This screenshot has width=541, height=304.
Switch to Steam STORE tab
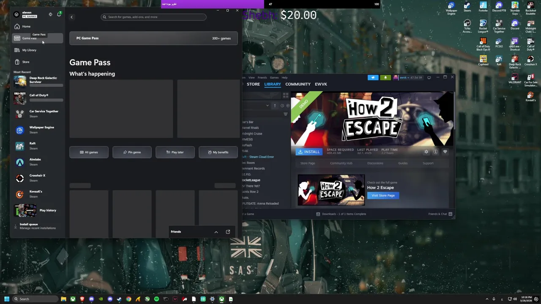[x=253, y=84]
